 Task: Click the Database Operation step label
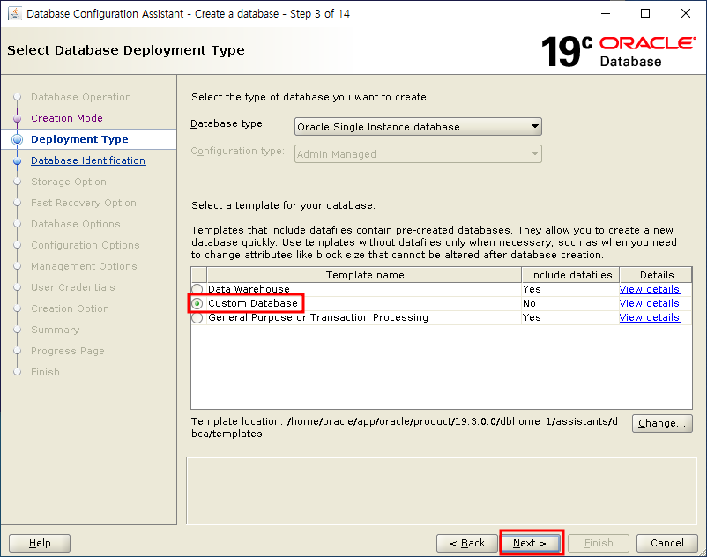click(81, 97)
